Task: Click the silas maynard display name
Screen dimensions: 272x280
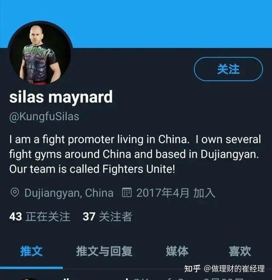Action: 61,97
